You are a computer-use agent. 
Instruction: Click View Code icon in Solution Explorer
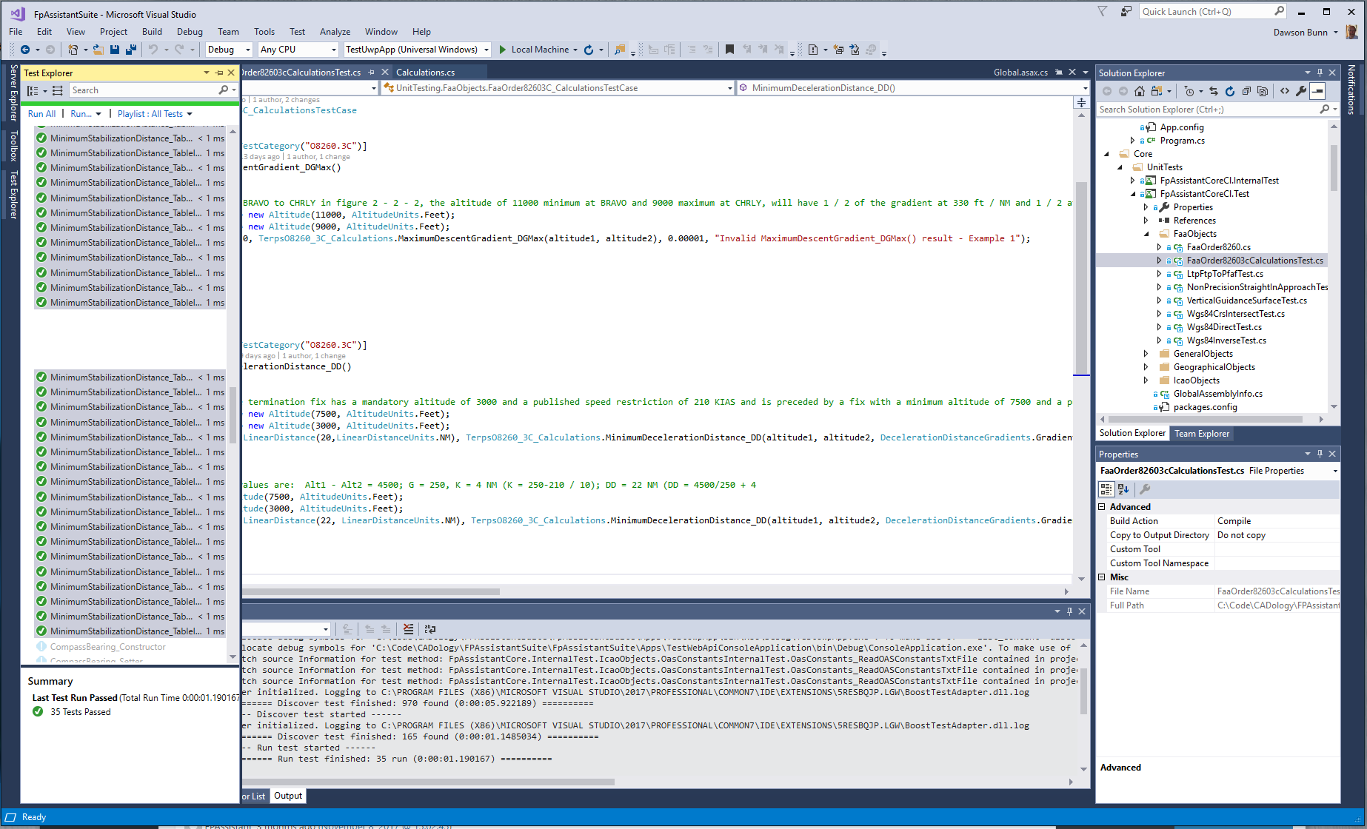pyautogui.click(x=1285, y=91)
